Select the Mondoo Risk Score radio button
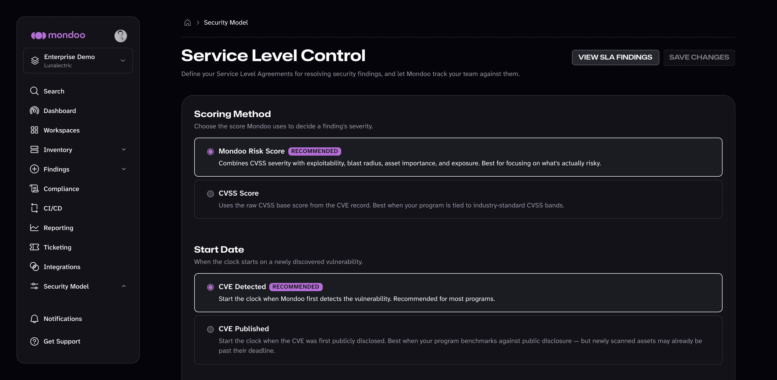This screenshot has width=777, height=380. point(210,151)
